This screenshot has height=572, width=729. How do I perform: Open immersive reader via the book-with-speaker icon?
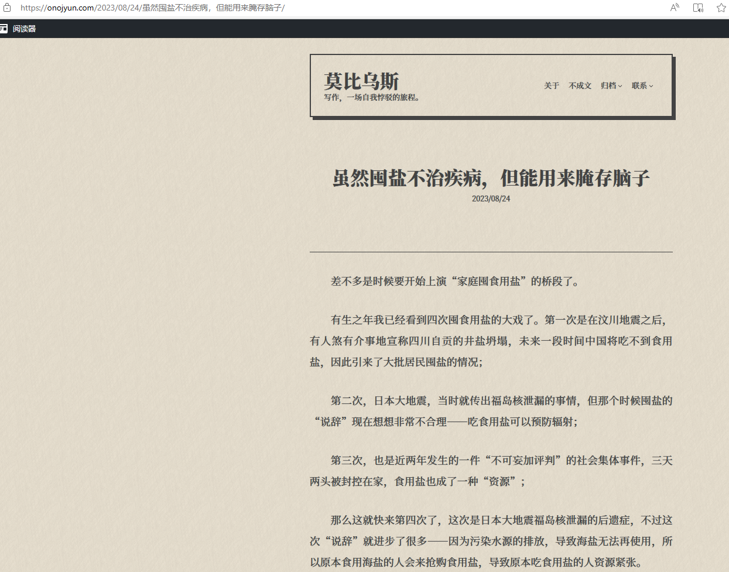[x=698, y=8]
